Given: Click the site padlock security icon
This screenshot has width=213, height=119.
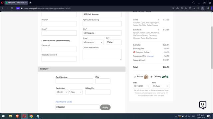Looking at the screenshot, I should tap(22, 8).
